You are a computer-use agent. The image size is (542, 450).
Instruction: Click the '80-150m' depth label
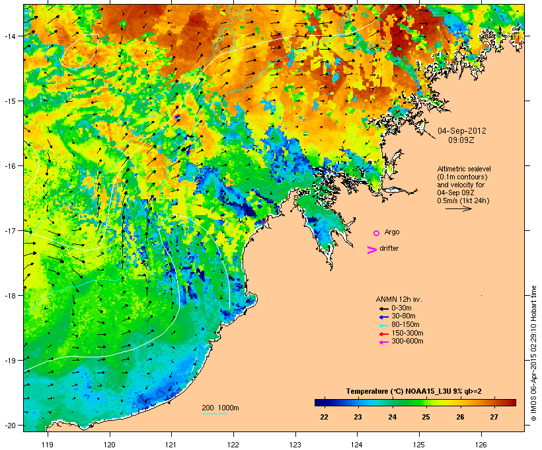(405, 325)
